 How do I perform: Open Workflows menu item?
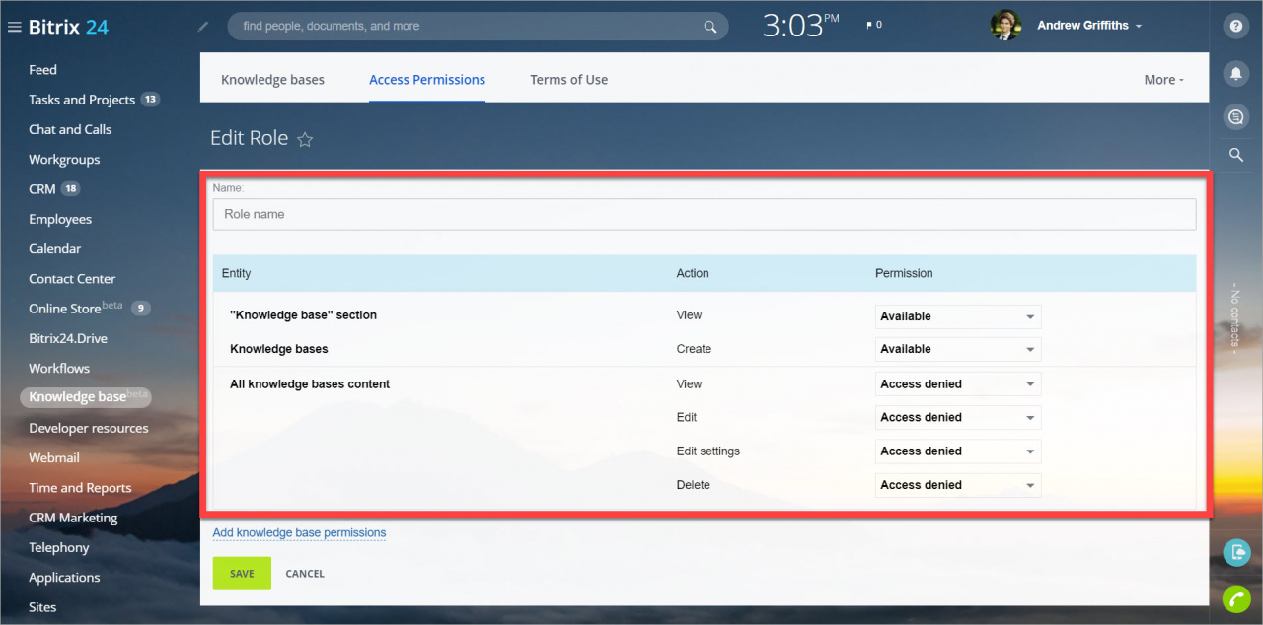click(x=59, y=369)
